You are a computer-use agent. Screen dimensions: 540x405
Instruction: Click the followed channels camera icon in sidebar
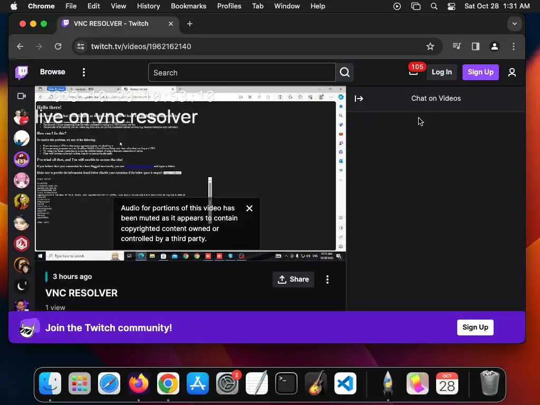(22, 96)
